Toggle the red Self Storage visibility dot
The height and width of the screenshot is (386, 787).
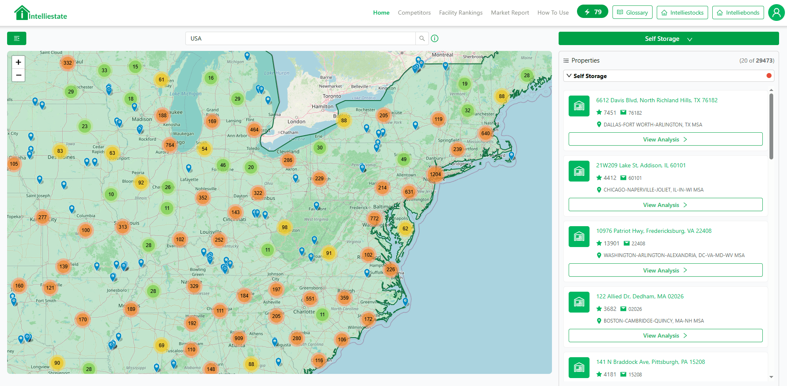769,76
